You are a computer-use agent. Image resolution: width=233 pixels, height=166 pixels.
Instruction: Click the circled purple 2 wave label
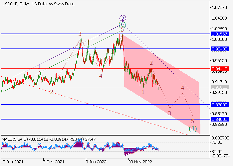[122, 19]
